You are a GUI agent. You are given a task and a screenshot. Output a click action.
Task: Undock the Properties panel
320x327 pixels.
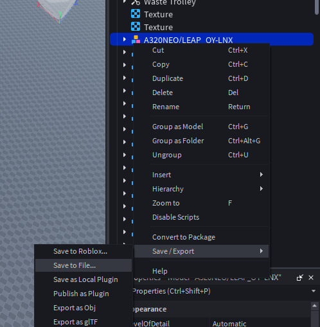coord(299,278)
